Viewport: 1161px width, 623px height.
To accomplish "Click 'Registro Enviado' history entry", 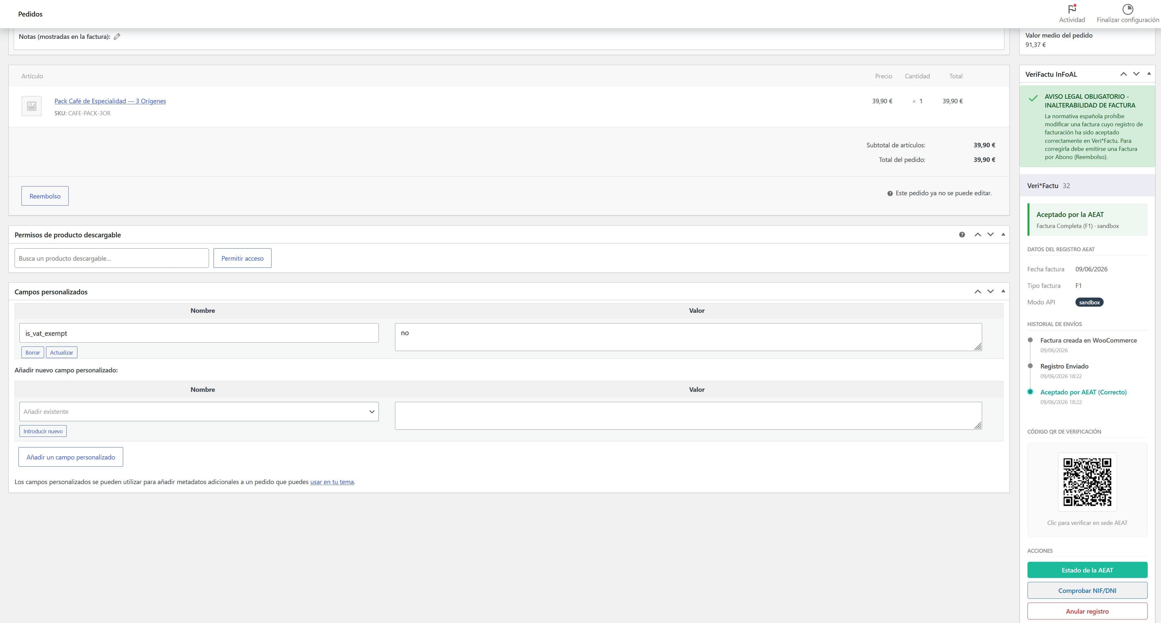I will point(1064,366).
